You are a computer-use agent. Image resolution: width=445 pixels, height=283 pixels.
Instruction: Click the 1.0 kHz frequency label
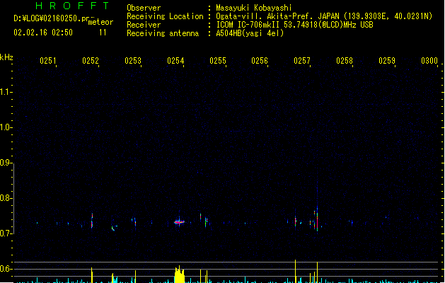pos(5,127)
